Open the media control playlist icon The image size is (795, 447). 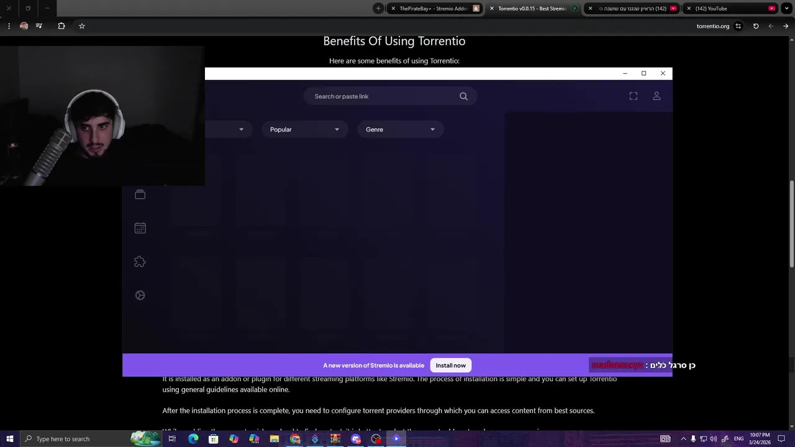click(x=39, y=26)
